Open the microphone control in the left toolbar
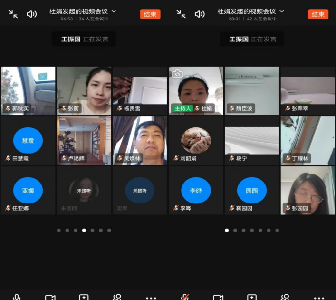336x300 pixels. (x=17, y=297)
